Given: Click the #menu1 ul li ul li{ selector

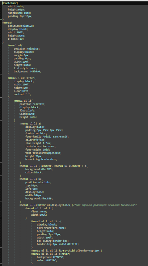Looking at the screenshot, I should (x=39, y=208).
